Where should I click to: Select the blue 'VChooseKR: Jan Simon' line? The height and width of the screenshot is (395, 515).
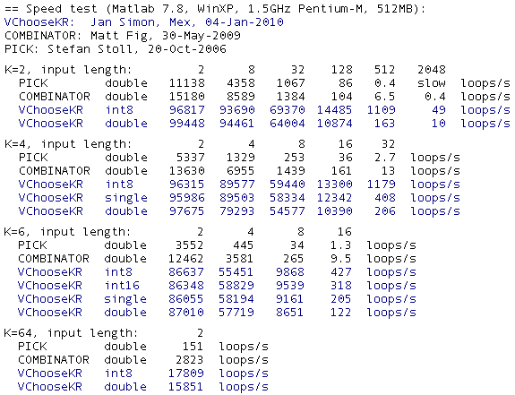(x=144, y=22)
